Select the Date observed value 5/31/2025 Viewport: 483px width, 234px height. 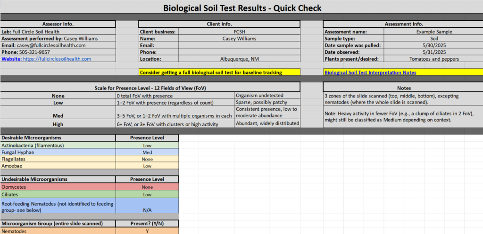point(433,52)
